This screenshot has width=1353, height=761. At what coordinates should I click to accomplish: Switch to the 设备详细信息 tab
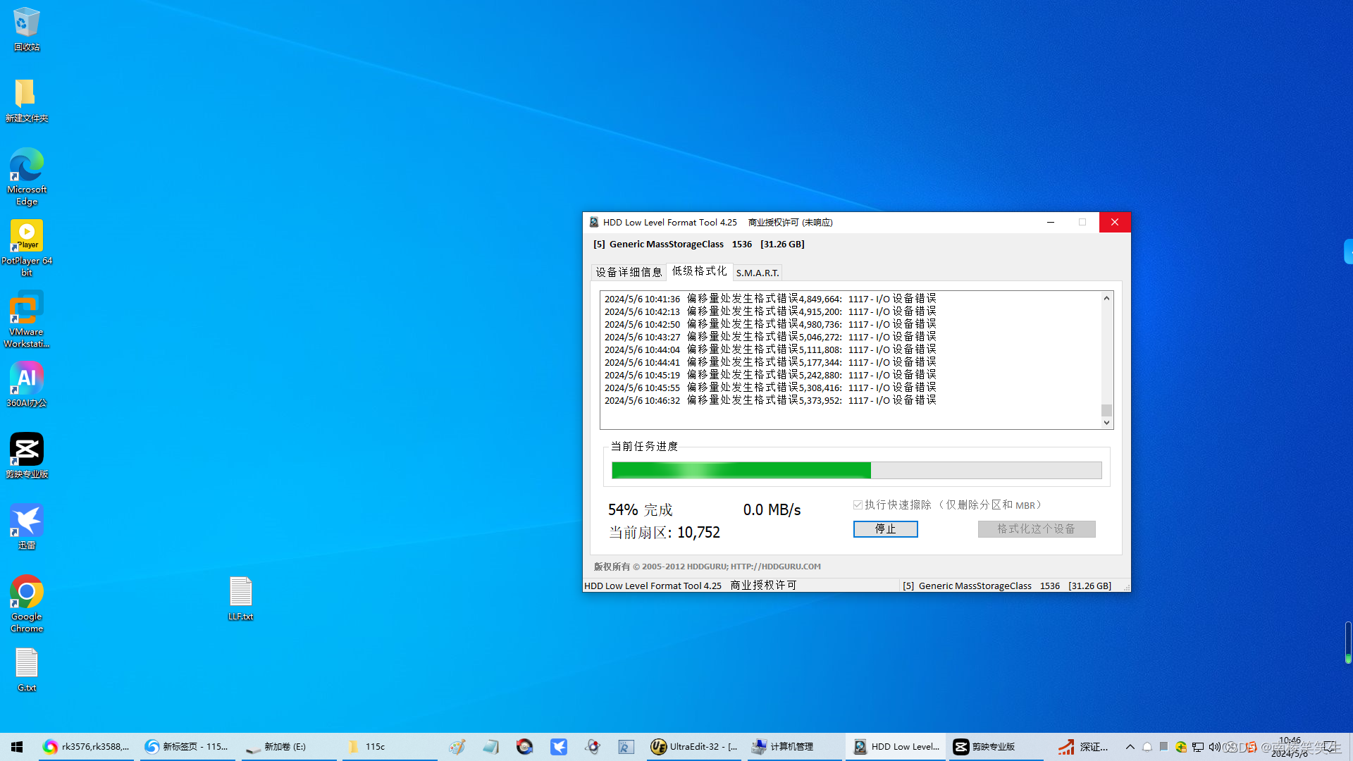click(629, 273)
